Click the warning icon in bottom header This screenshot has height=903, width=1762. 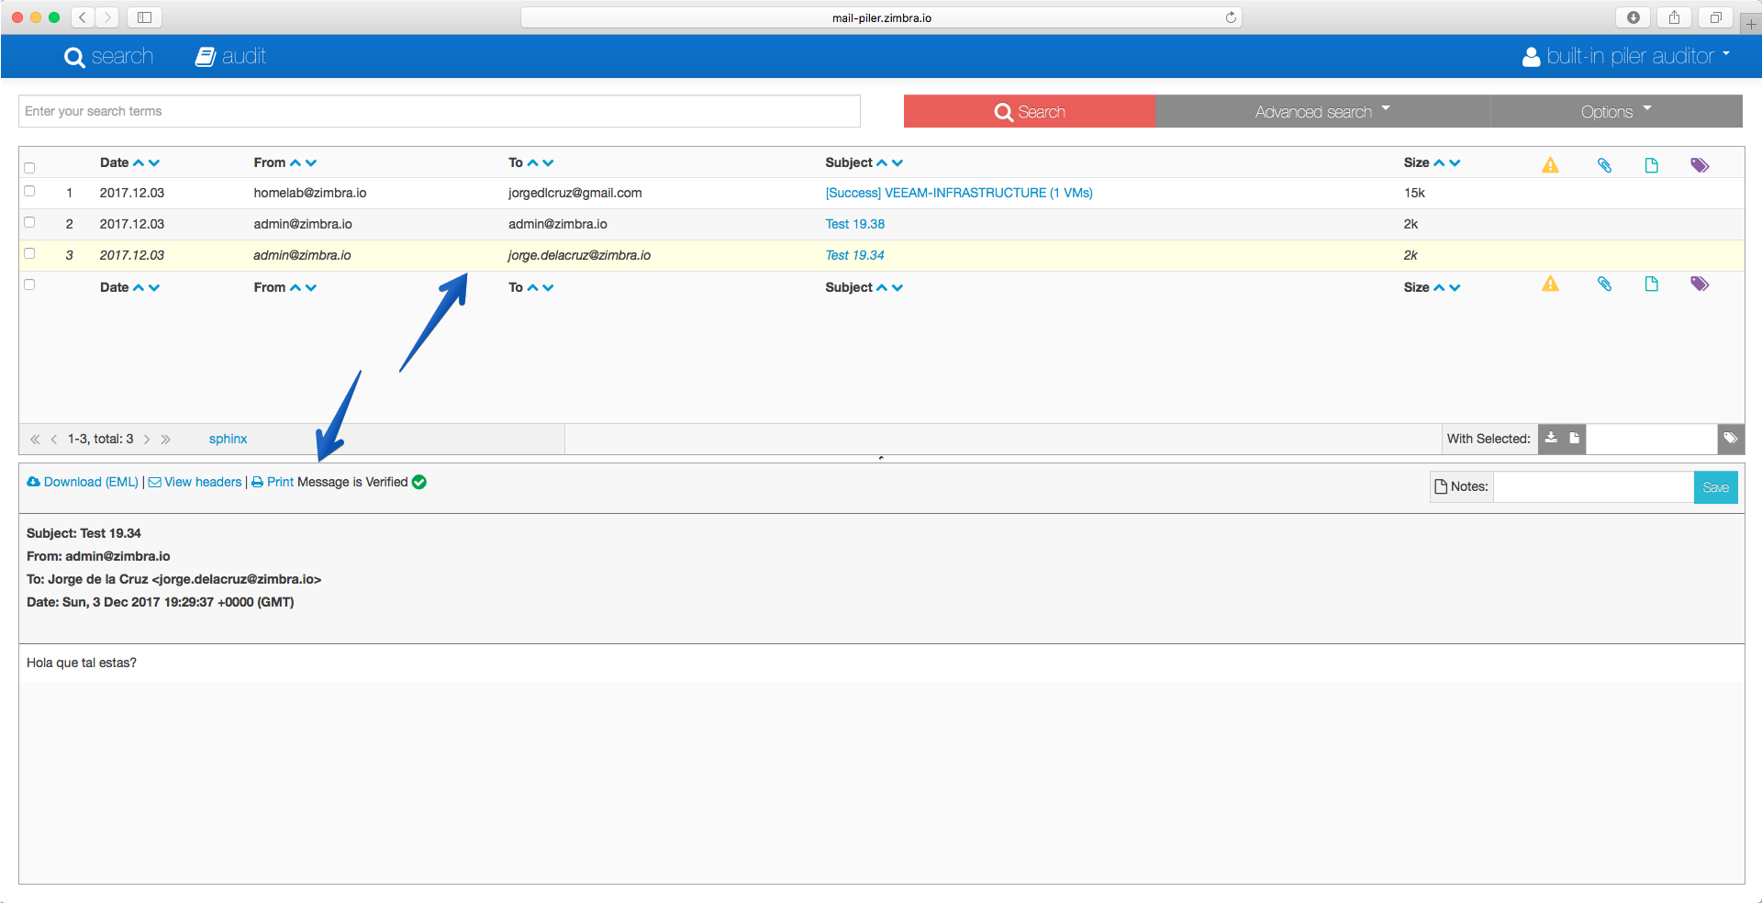(x=1550, y=284)
